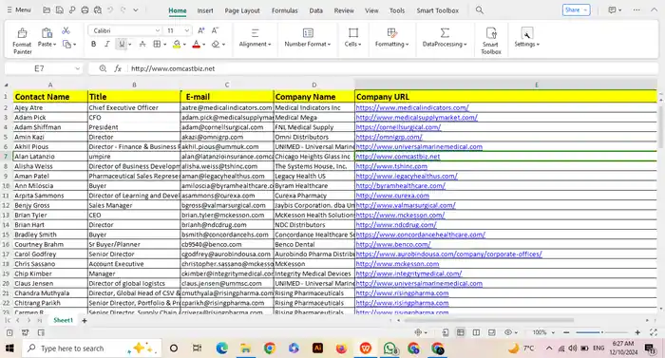Click the Redo arrow icon
This screenshot has height=358, width=665.
click(x=123, y=9)
